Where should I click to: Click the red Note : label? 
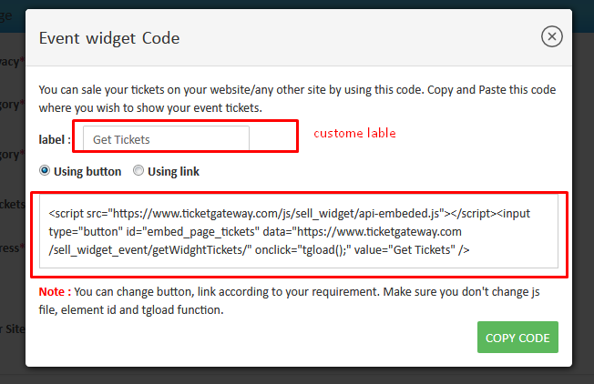coord(54,291)
